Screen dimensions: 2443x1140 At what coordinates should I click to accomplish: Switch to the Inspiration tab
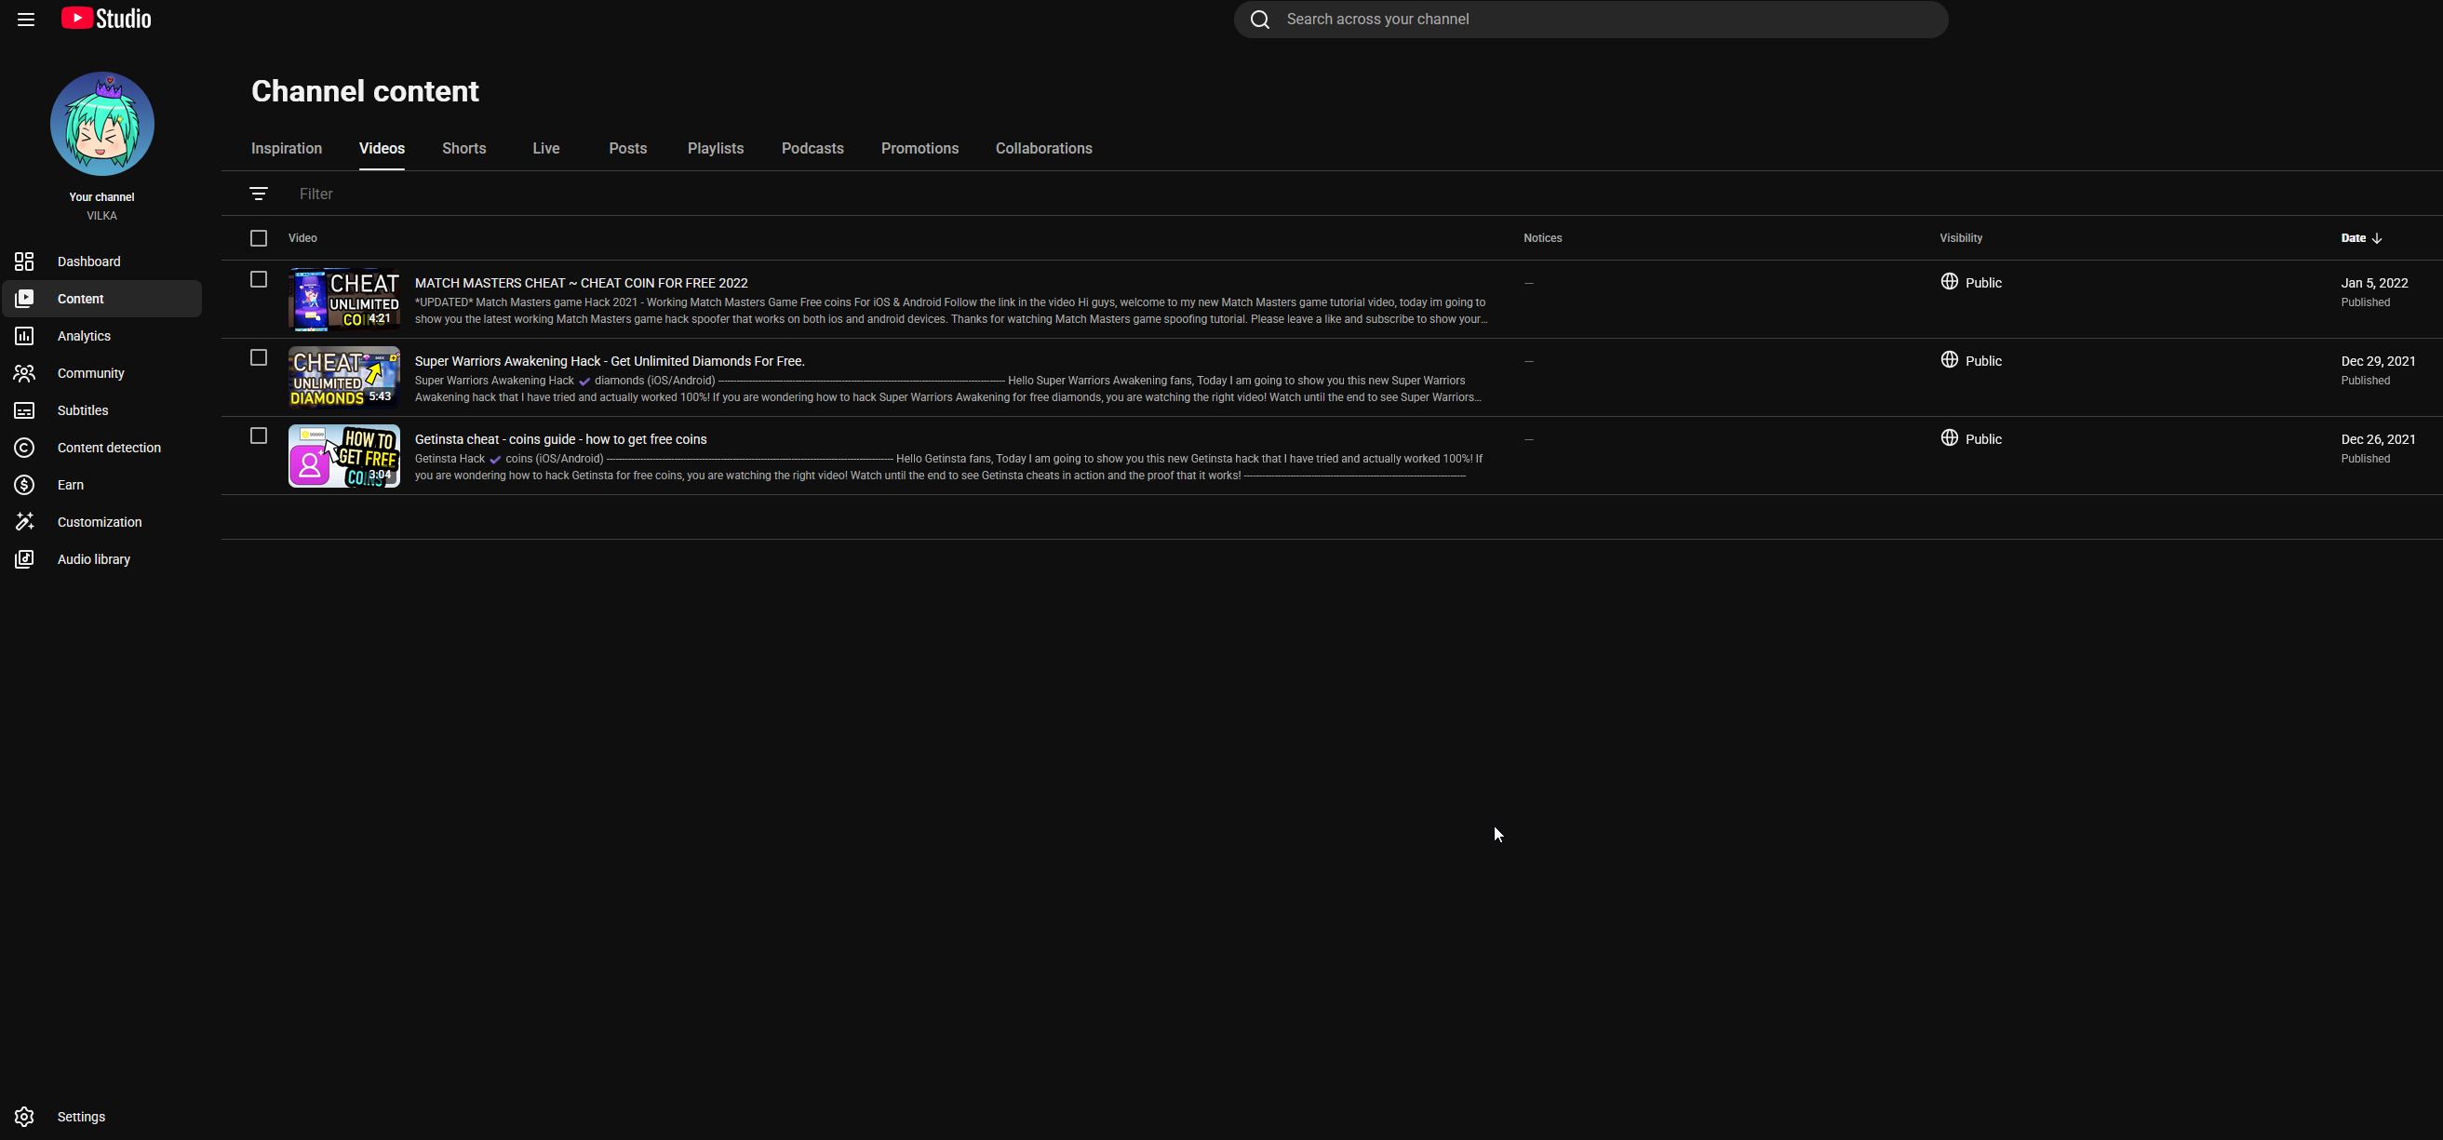click(x=287, y=149)
